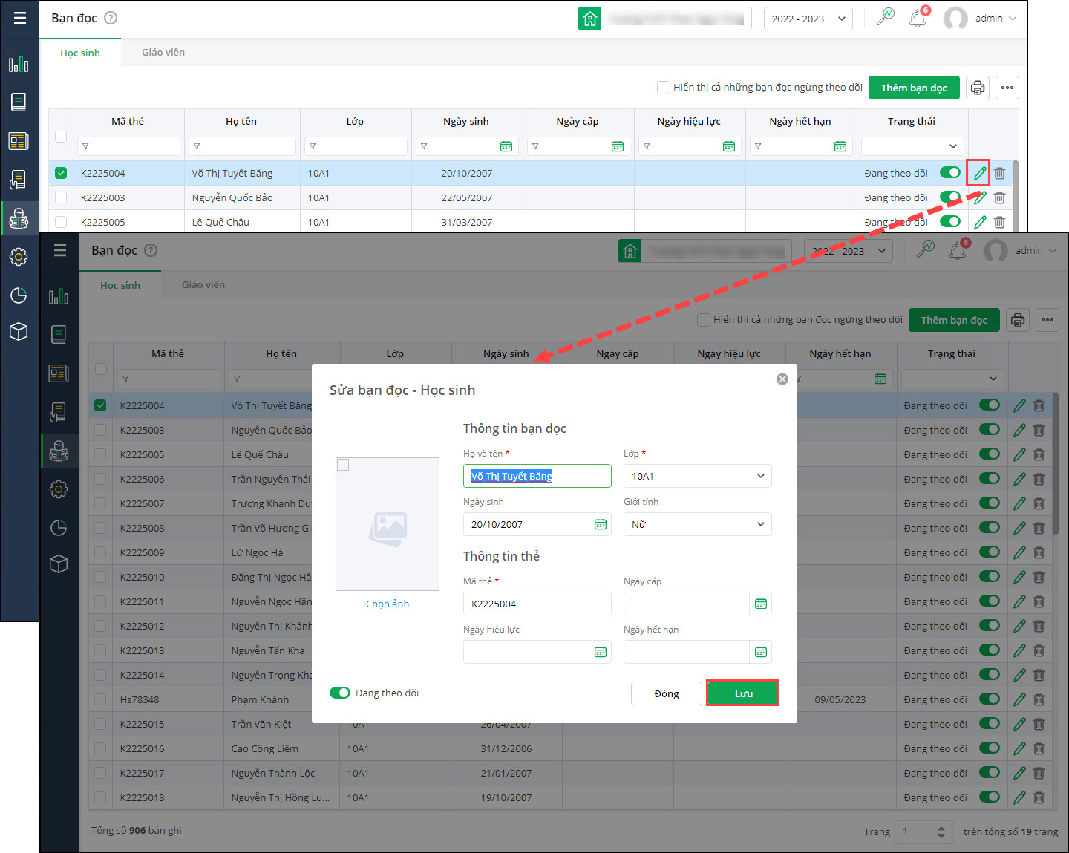Toggle Đang theo dõi for undimmed row K2225004

[950, 172]
